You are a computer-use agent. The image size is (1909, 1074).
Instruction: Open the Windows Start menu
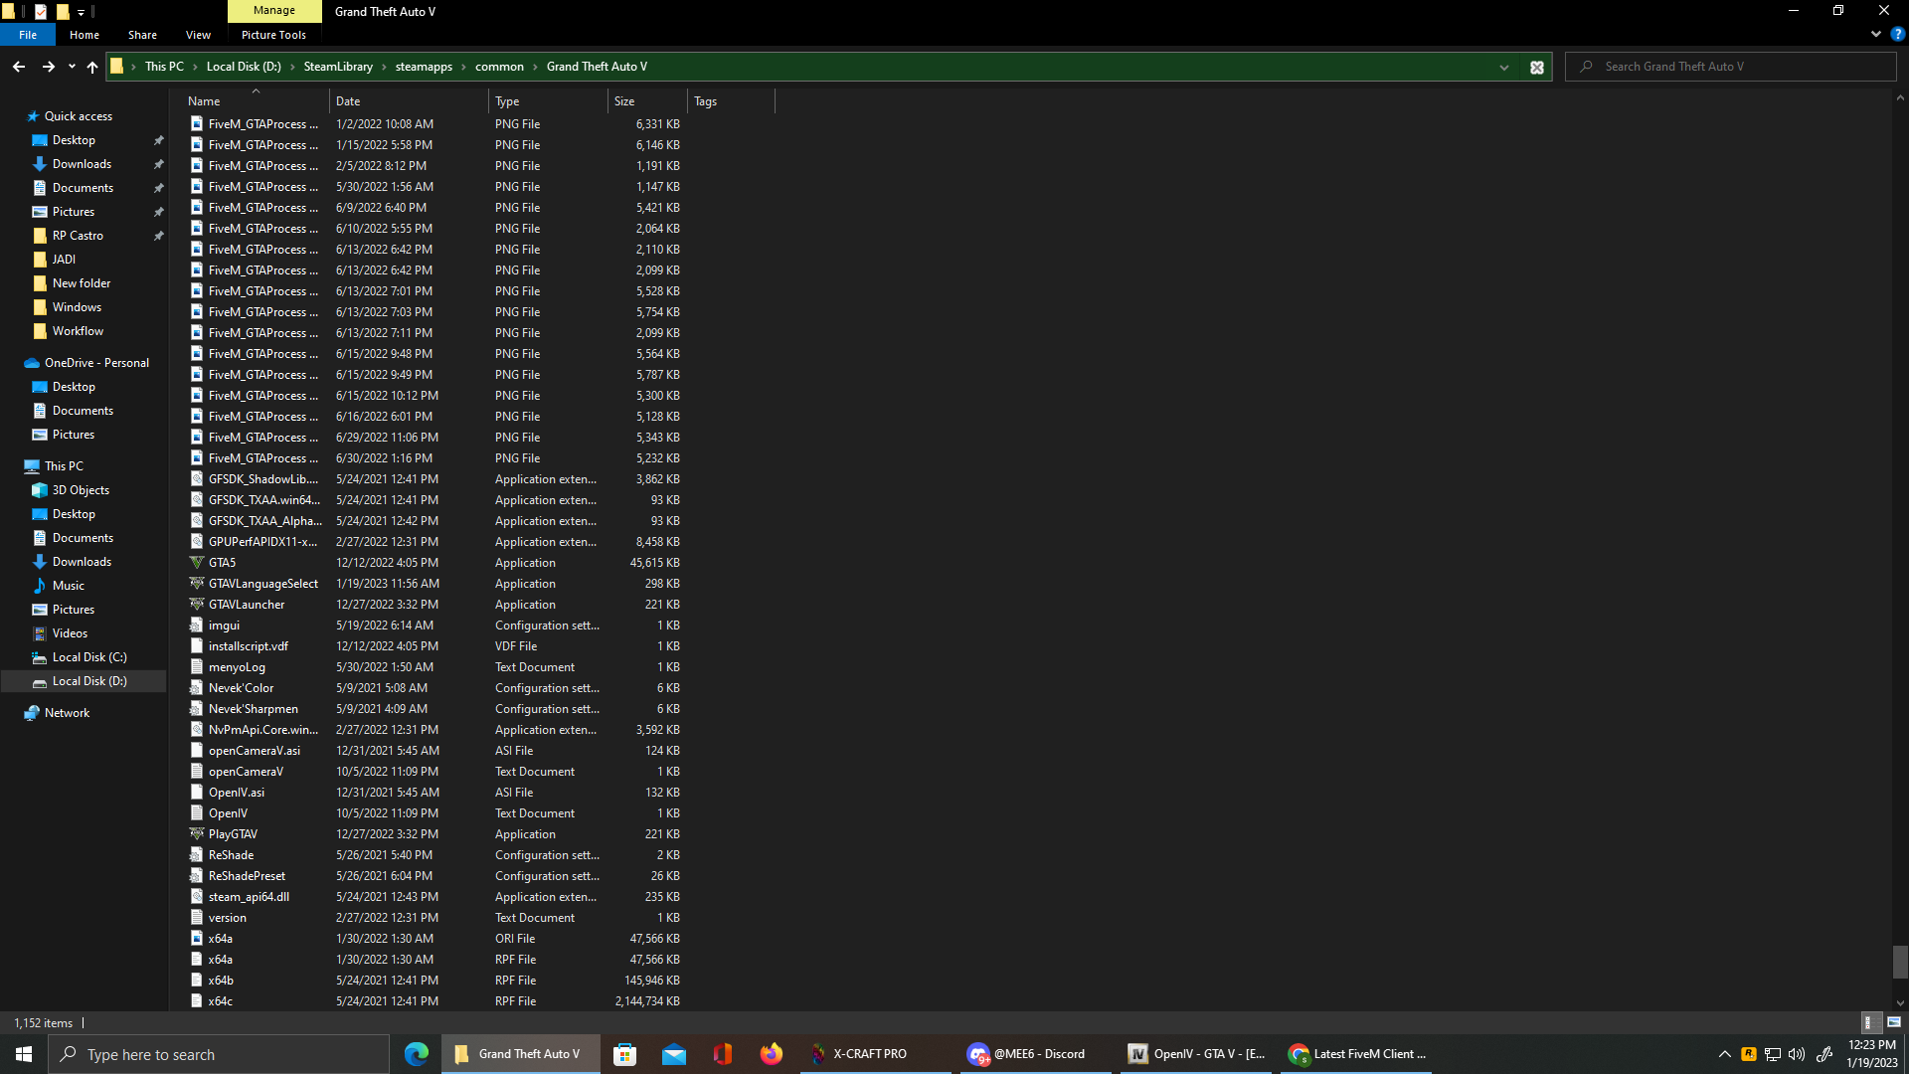coord(24,1054)
